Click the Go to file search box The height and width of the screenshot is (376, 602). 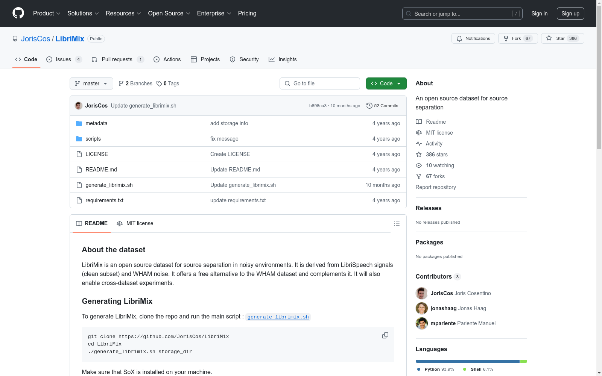click(x=320, y=83)
